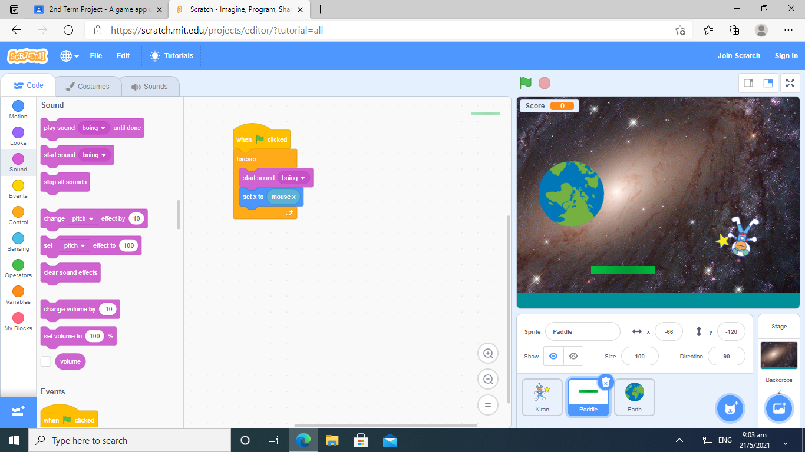The height and width of the screenshot is (452, 805).
Task: Enter full screen stage mode
Action: pyautogui.click(x=790, y=83)
